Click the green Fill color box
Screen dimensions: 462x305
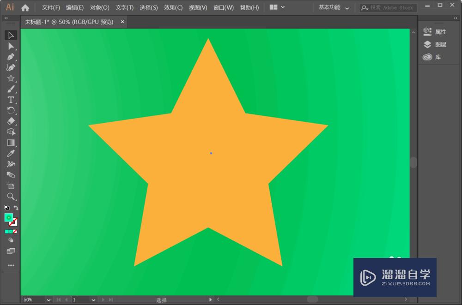[9, 218]
